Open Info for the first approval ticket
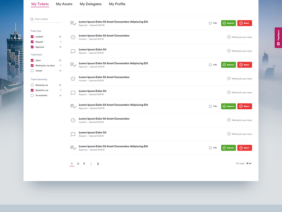The height and width of the screenshot is (212, 282). (x=213, y=23)
